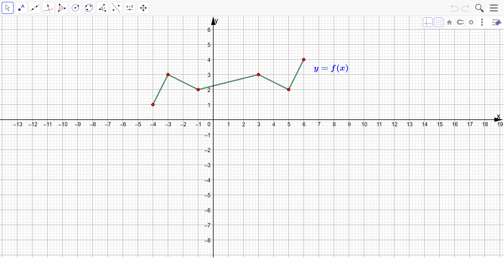The height and width of the screenshot is (258, 504).
Task: Select the Reflect about Line tool
Action: [116, 8]
